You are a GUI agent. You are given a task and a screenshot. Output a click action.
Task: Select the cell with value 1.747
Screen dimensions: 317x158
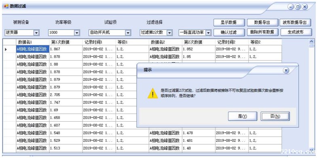pos(66,103)
